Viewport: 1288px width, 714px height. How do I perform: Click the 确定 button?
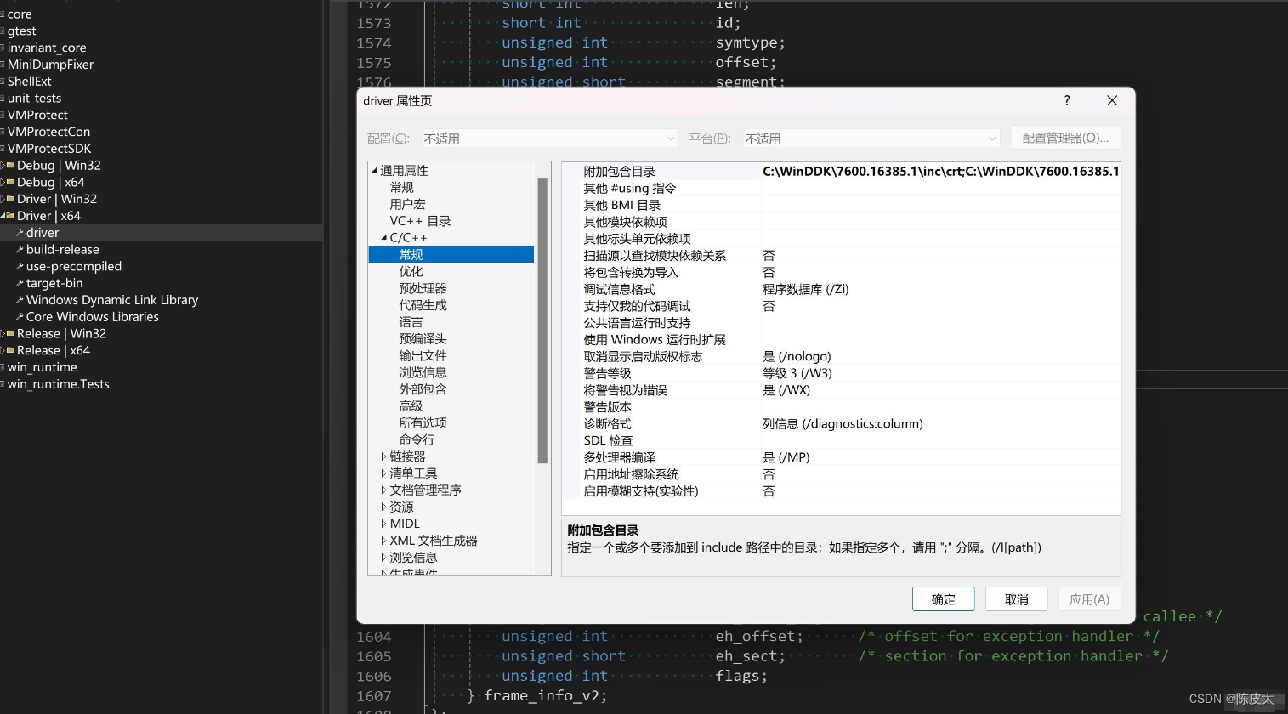[x=943, y=598]
